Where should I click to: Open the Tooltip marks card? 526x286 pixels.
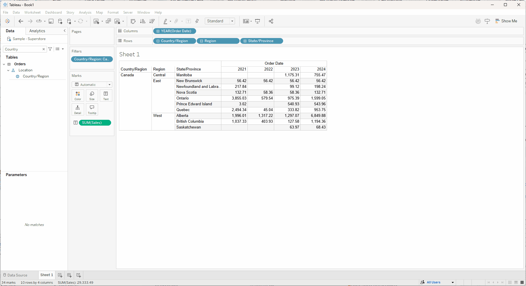pos(92,109)
